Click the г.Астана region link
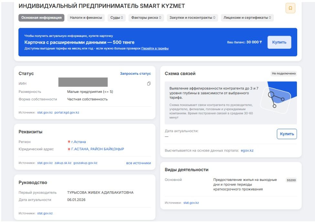The height and width of the screenshot is (222, 315). pos(79,142)
